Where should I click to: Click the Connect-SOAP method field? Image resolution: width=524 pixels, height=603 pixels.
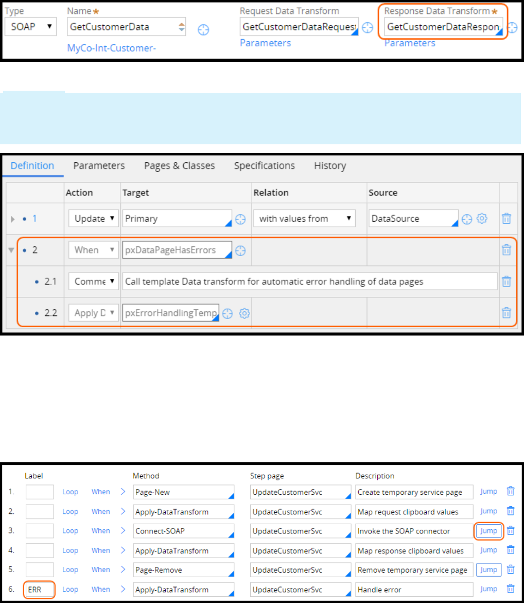(x=184, y=531)
